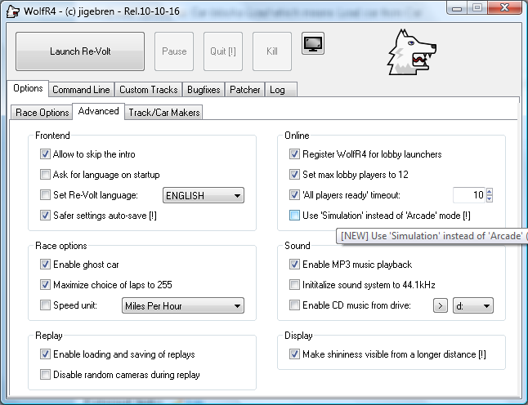The height and width of the screenshot is (405, 528).
Task: Switch to the Options main tab
Action: 28,88
